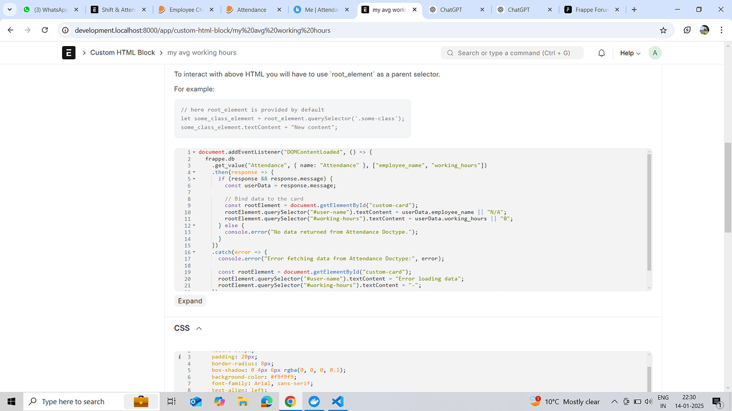732x411 pixels.
Task: Switch to the Shift & Attendance tab
Action: click(x=118, y=10)
